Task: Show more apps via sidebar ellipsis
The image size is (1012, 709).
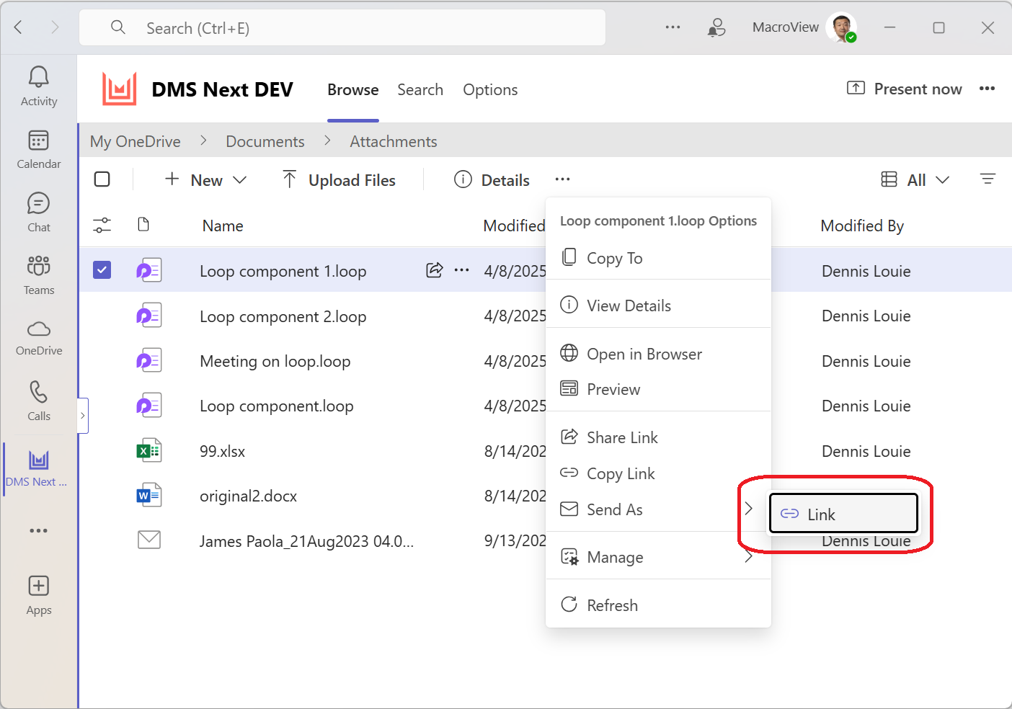Action: point(39,530)
